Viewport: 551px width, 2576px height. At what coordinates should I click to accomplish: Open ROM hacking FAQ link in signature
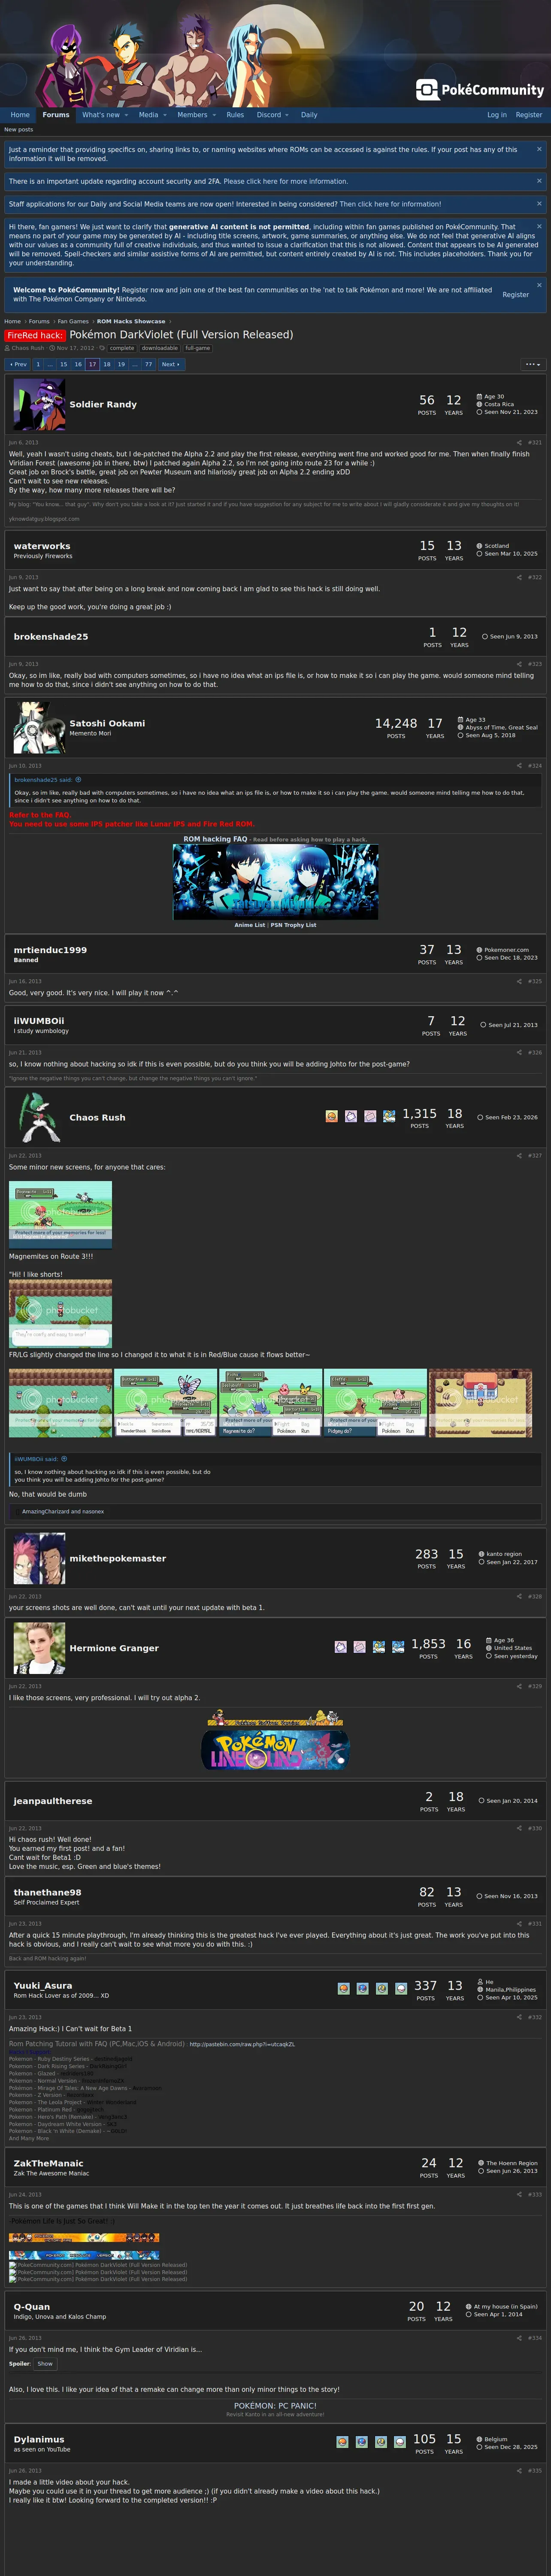(215, 839)
